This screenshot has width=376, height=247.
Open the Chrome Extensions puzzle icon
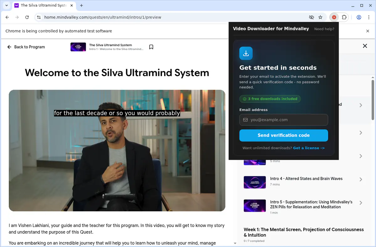click(x=344, y=17)
